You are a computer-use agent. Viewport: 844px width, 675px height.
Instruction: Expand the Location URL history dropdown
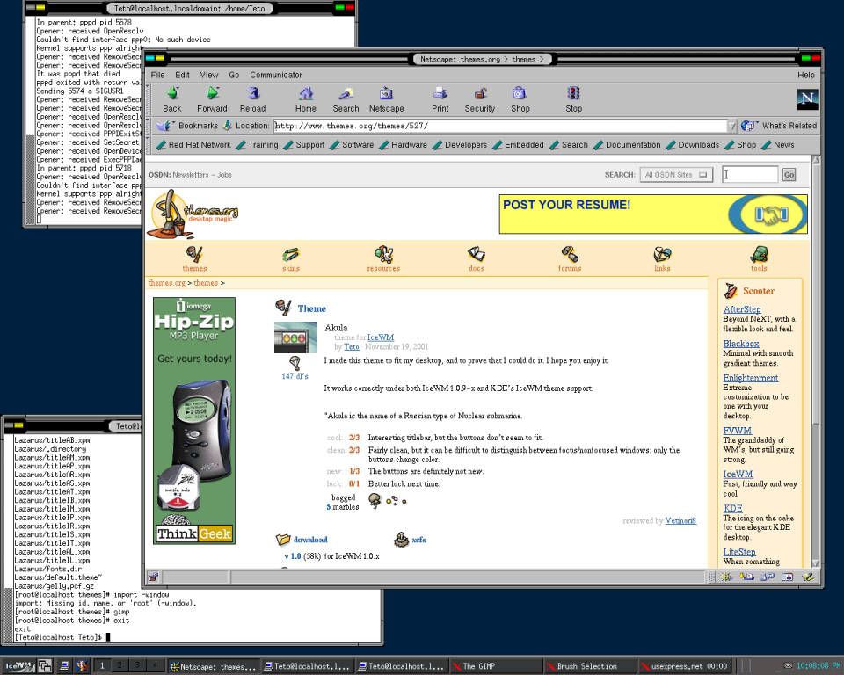[731, 126]
